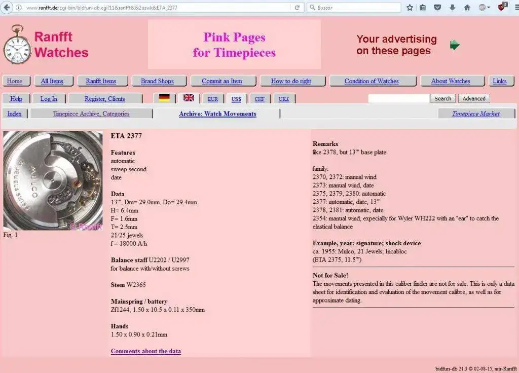Click 'ca. 1955: Mulco, 21 Jewels; Incabloc' line

[360, 251]
